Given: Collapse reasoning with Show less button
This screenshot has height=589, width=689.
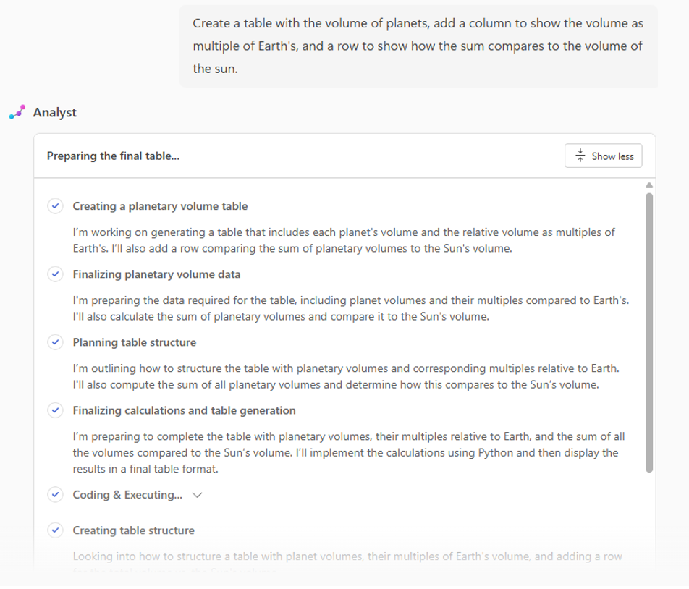Looking at the screenshot, I should [604, 156].
